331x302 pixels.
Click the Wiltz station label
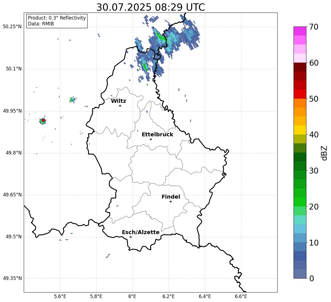click(119, 101)
